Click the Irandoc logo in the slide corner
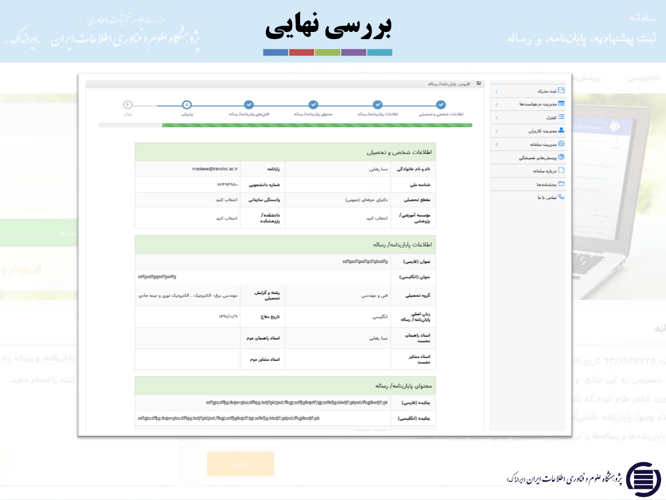Viewport: 666px width, 500px height. coord(643,479)
